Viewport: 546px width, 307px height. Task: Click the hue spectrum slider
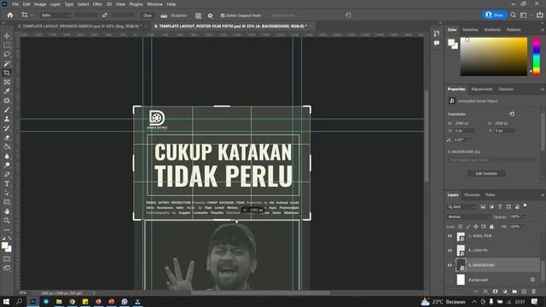tap(537, 57)
